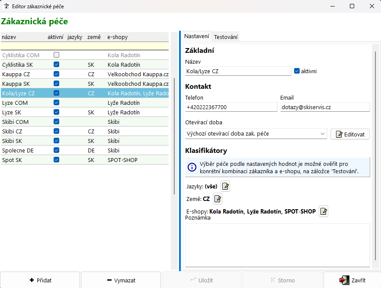Switch to the Nastavení tab

(196, 36)
